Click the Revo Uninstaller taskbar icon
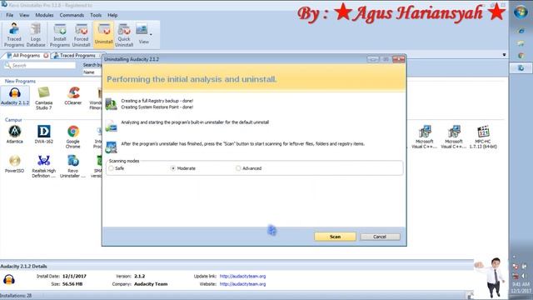This screenshot has height=300, width=533. (x=521, y=68)
